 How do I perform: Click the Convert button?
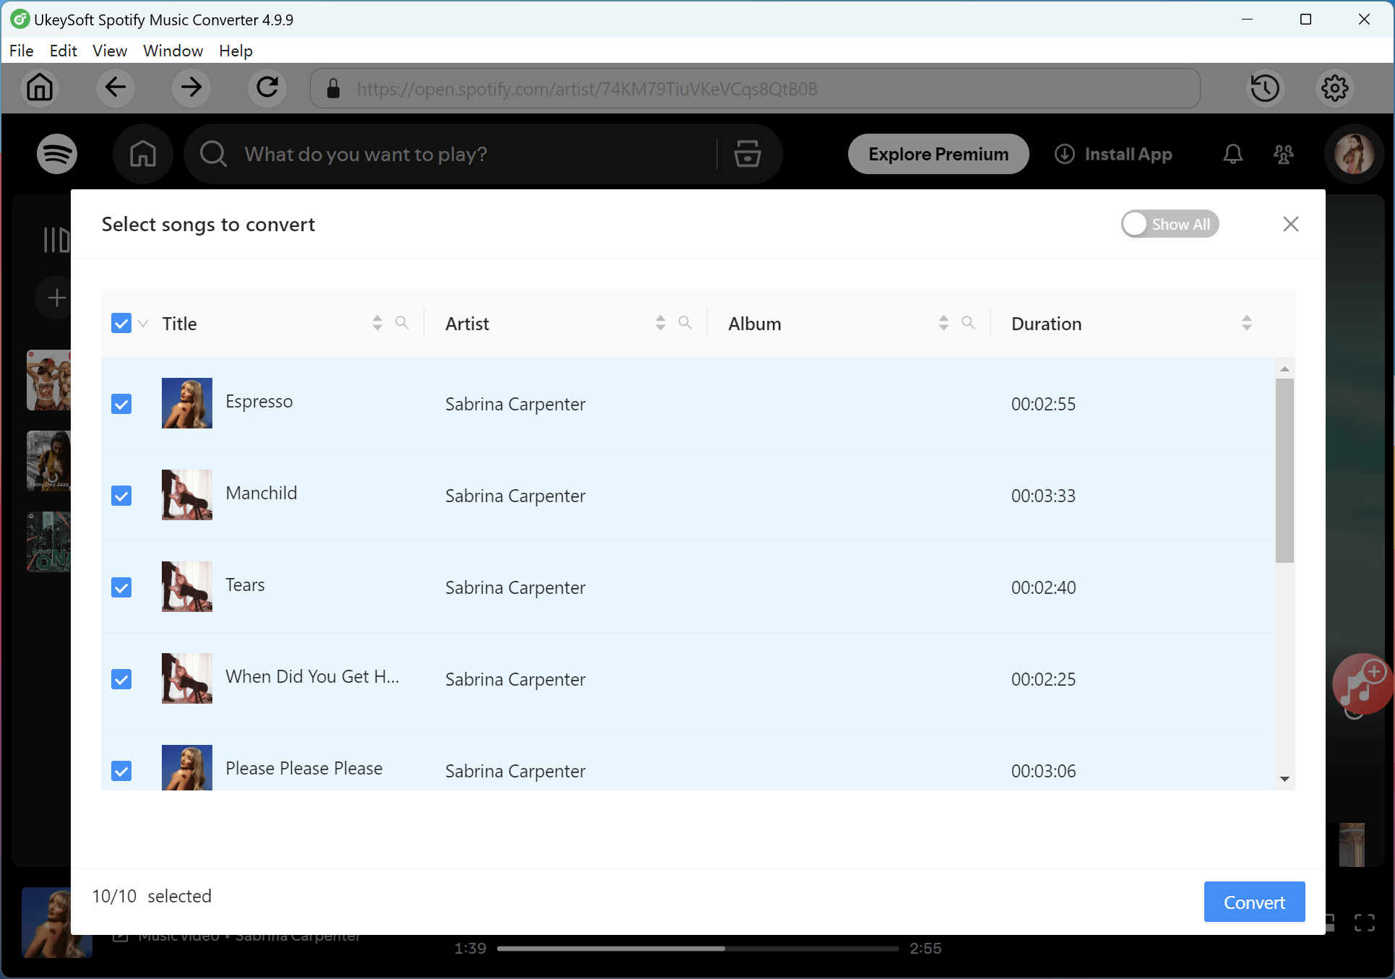point(1253,902)
